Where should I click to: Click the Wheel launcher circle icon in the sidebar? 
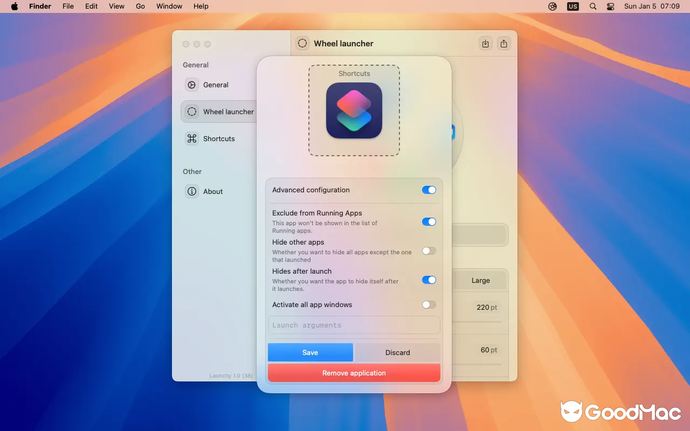(192, 112)
